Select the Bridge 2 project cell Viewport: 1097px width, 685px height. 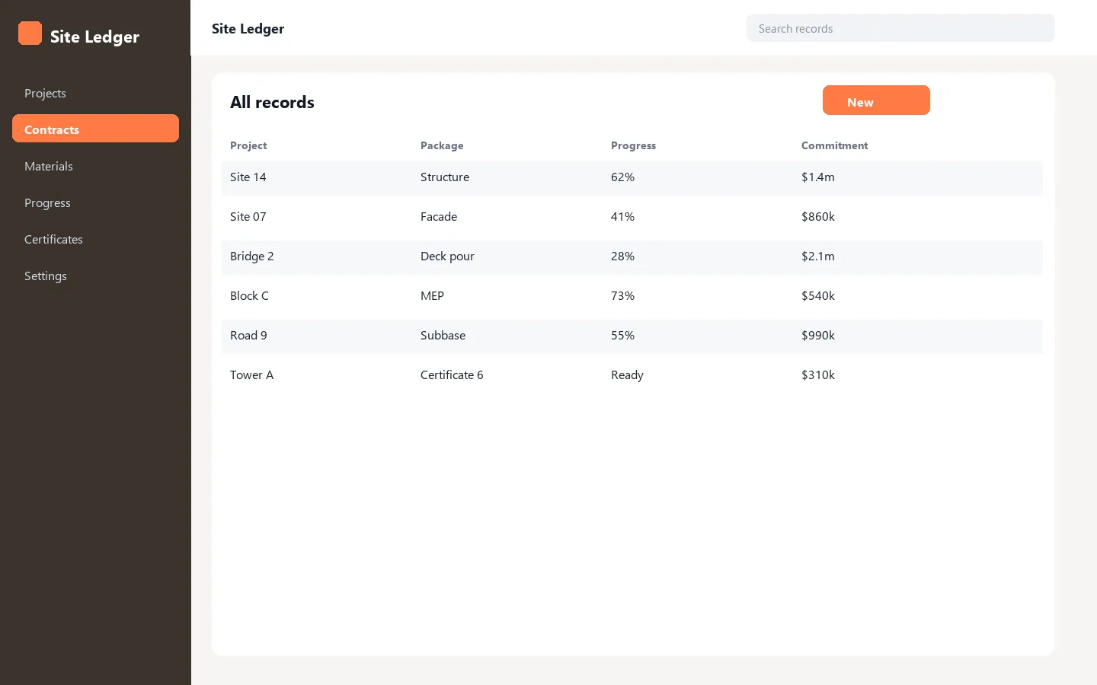[x=252, y=256]
